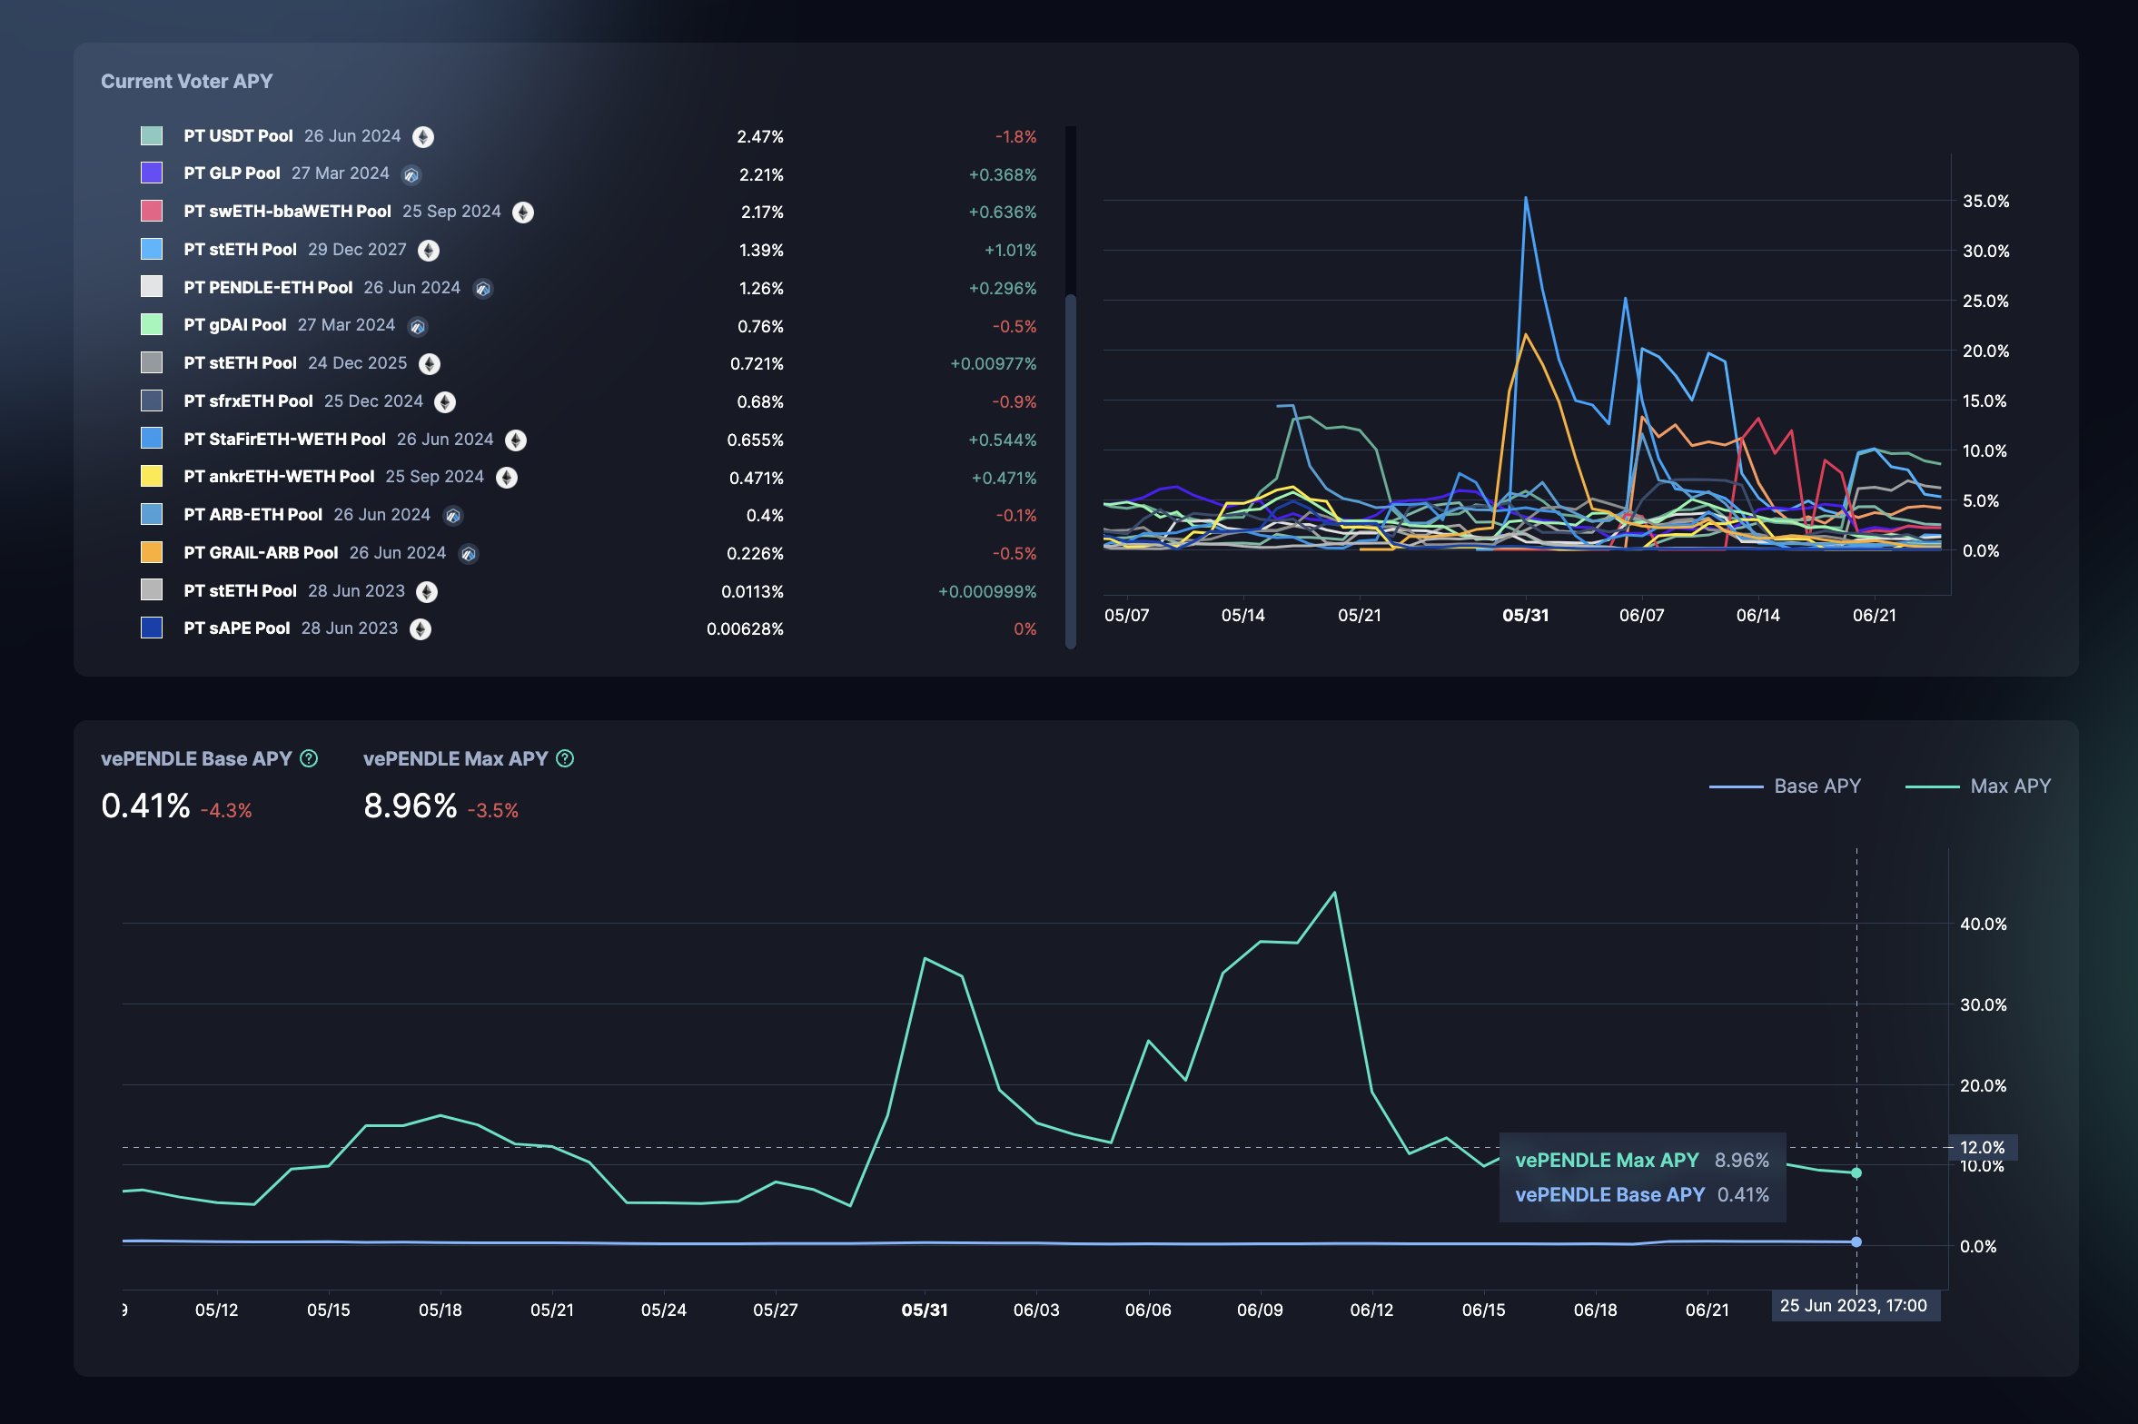Click the -3.5% change next to Max APY

pos(493,810)
